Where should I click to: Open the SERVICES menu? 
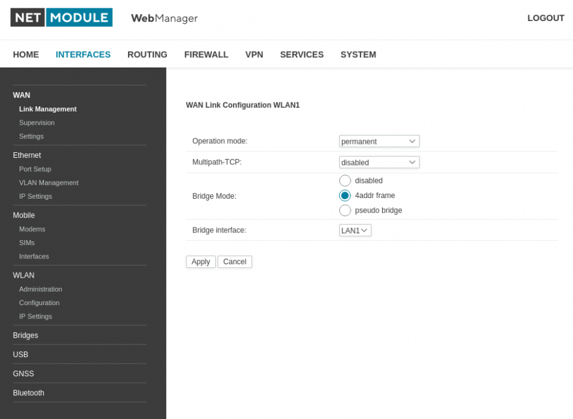[x=302, y=55]
